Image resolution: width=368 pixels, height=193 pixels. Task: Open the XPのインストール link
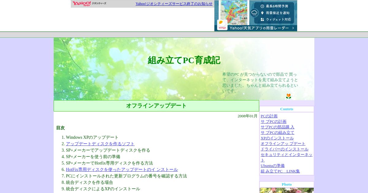tap(277, 138)
